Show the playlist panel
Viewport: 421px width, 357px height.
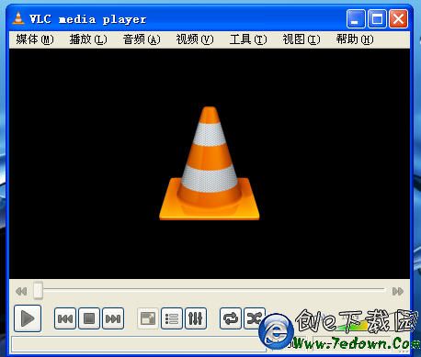point(172,318)
